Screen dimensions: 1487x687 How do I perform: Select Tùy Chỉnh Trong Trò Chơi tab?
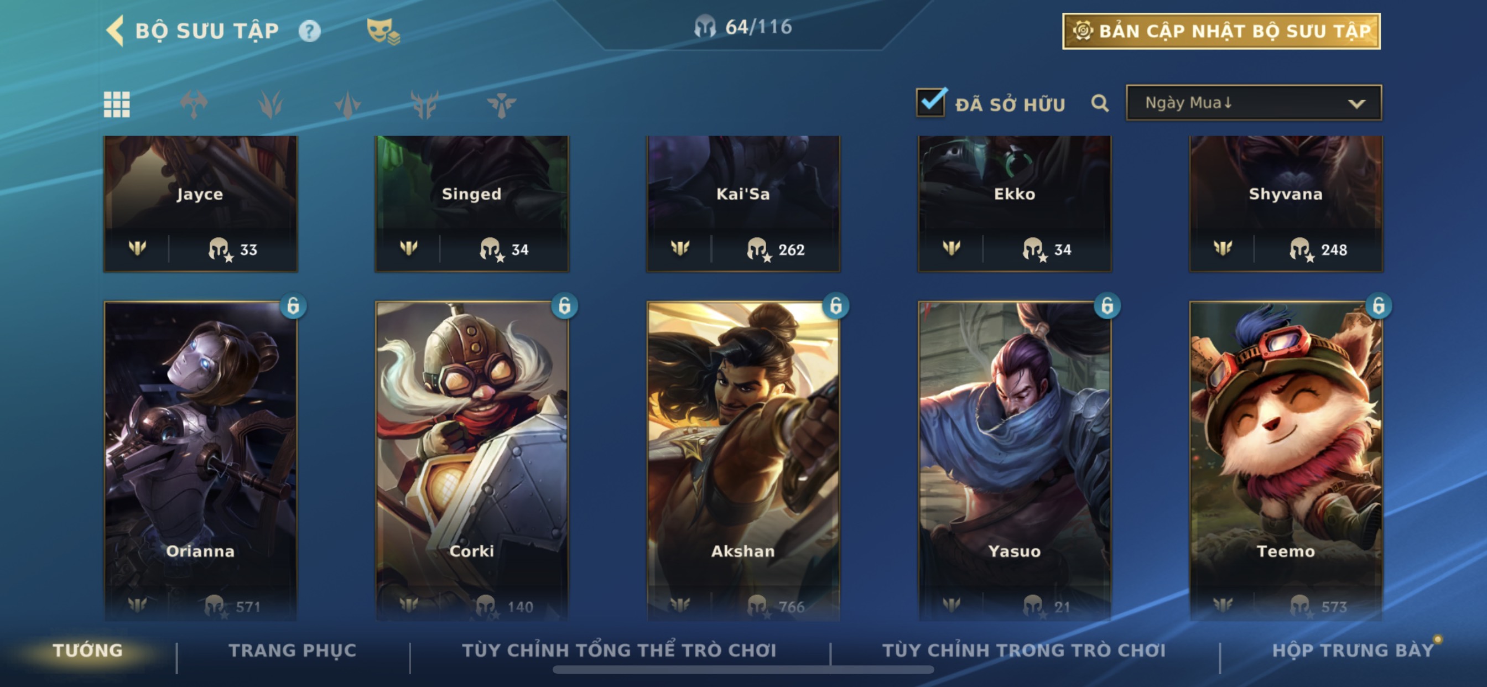[1024, 650]
